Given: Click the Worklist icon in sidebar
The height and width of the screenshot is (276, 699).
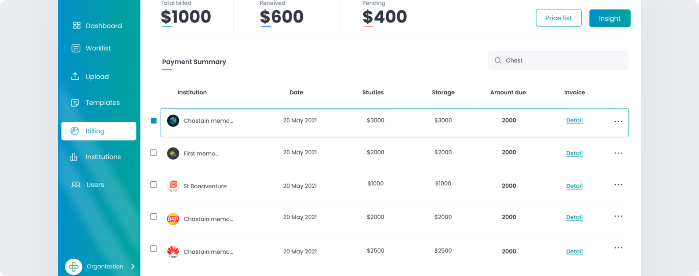Looking at the screenshot, I should click(x=76, y=48).
